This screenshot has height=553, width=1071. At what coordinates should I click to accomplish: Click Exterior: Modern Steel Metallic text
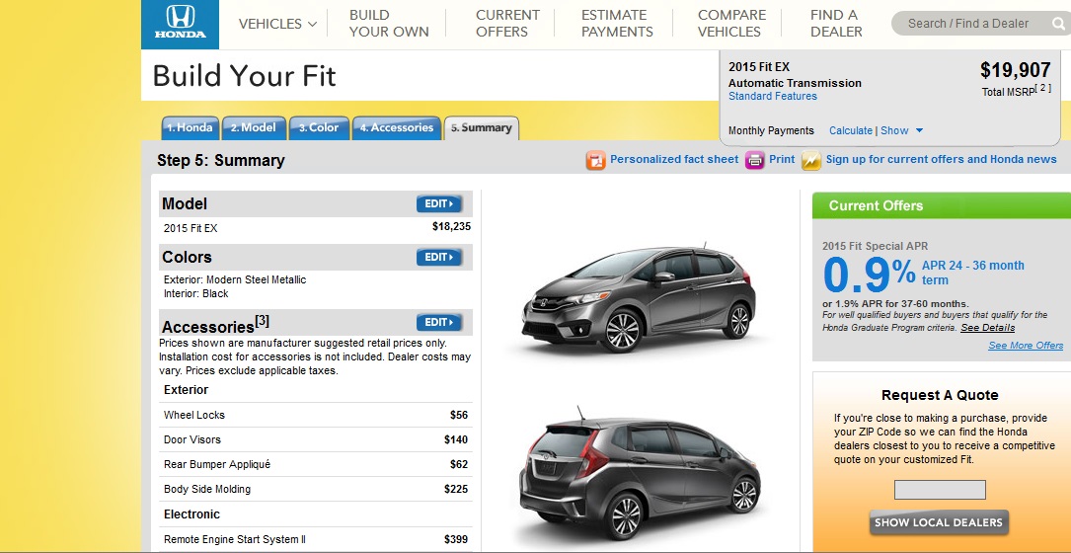coord(235,279)
